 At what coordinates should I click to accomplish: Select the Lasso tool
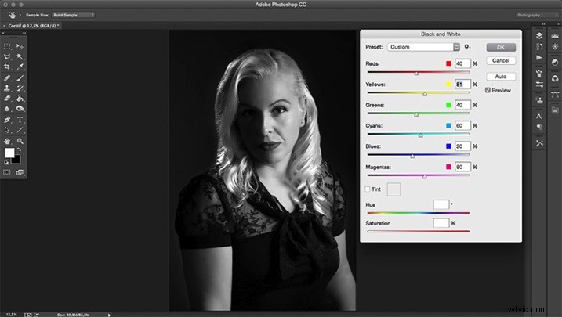tap(7, 56)
